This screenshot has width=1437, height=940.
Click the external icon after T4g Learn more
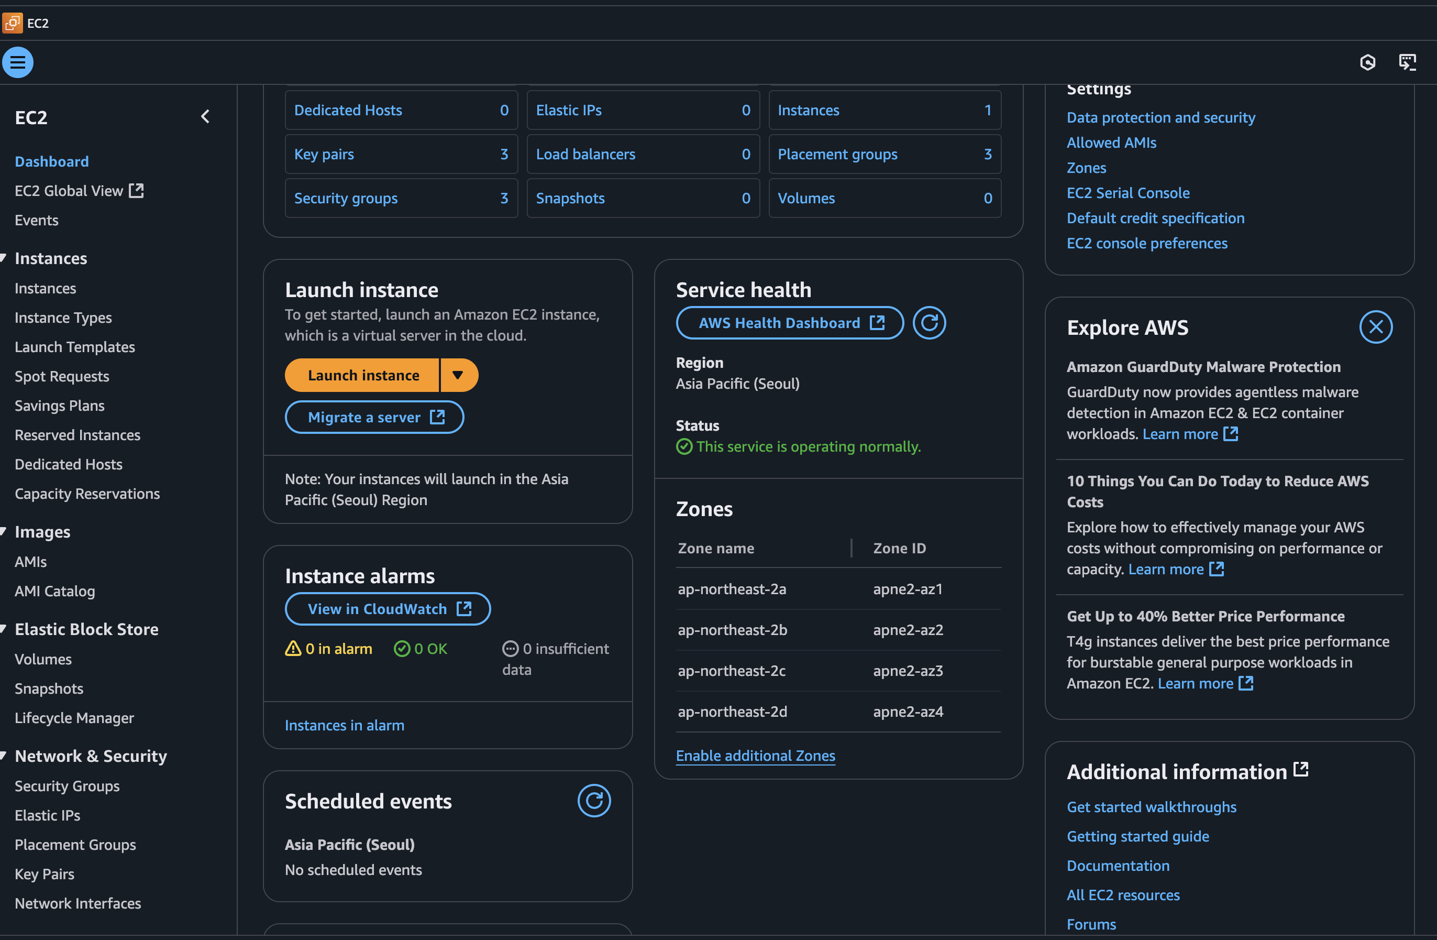click(1246, 683)
